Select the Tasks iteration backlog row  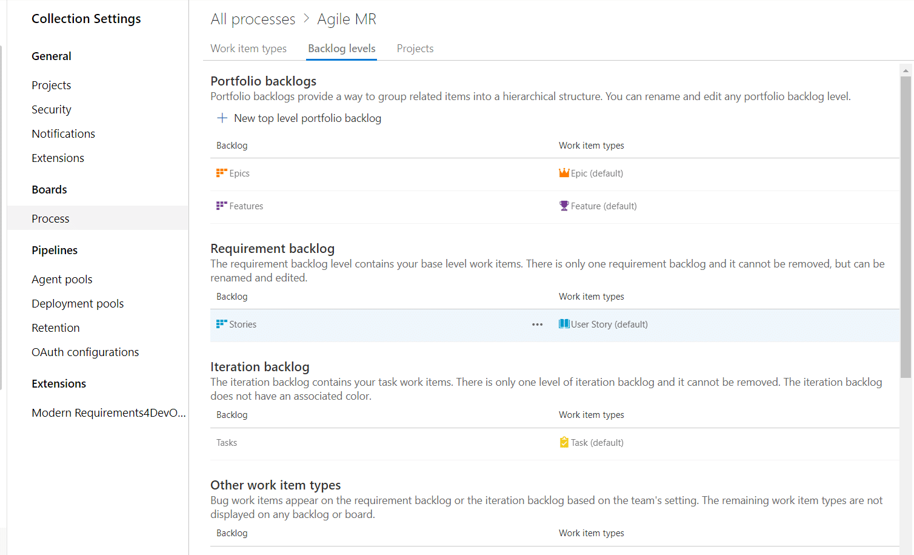point(555,443)
